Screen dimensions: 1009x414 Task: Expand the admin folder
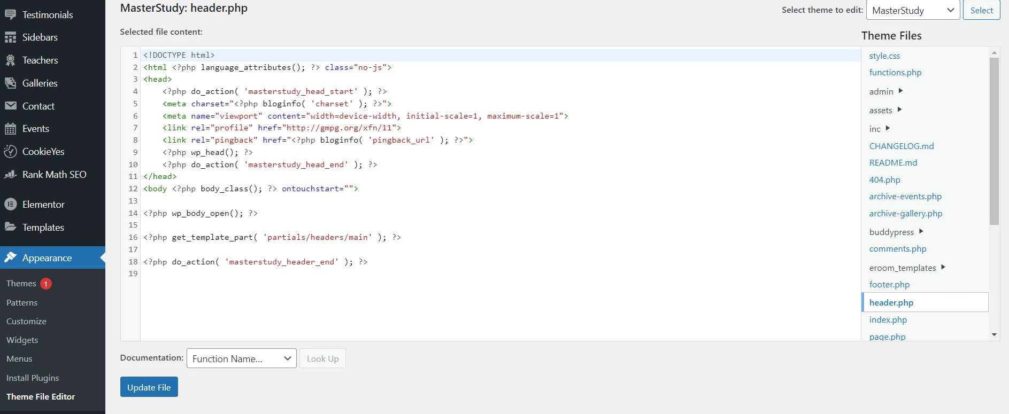pyautogui.click(x=900, y=91)
